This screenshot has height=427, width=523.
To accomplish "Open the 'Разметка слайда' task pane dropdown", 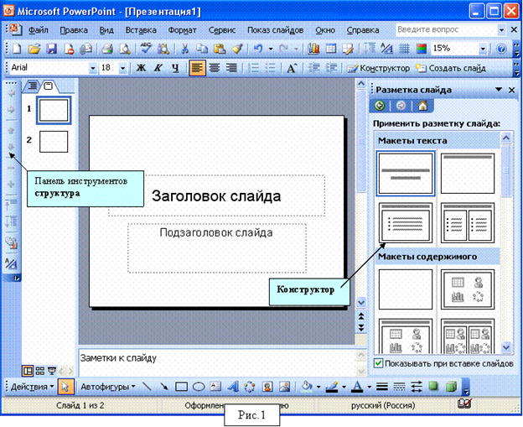I will coord(499,90).
